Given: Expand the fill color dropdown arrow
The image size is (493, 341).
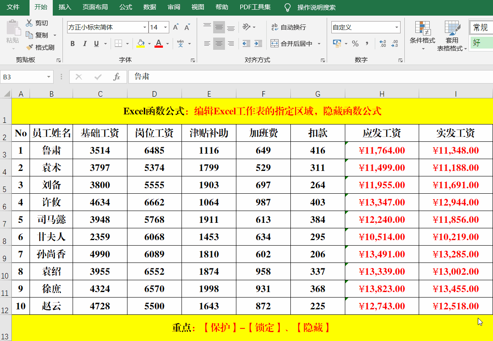Looking at the screenshot, I should pos(149,44).
